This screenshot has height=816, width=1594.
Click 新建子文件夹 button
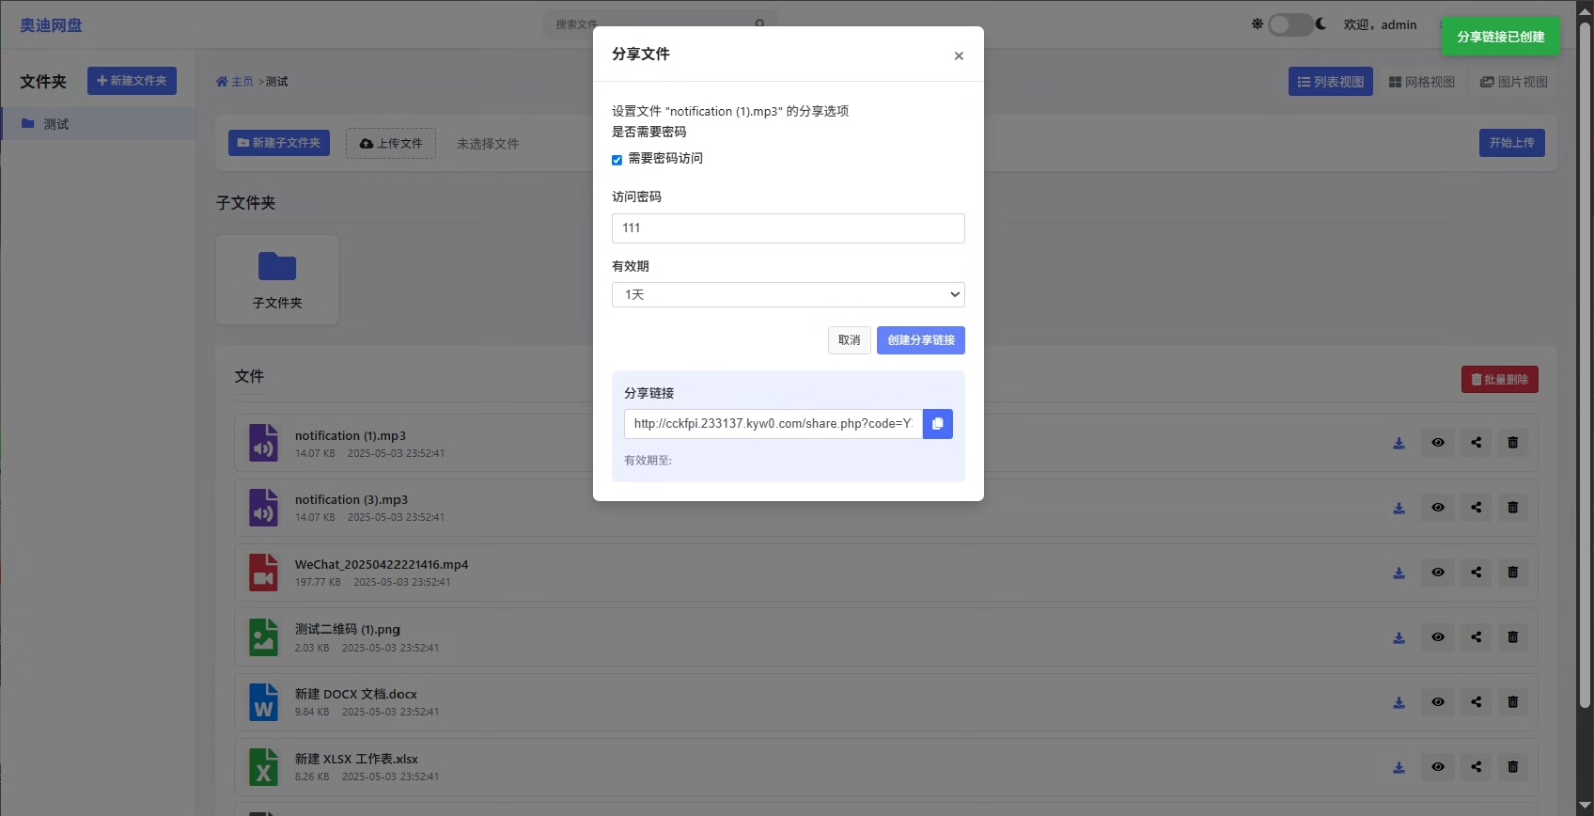click(279, 143)
